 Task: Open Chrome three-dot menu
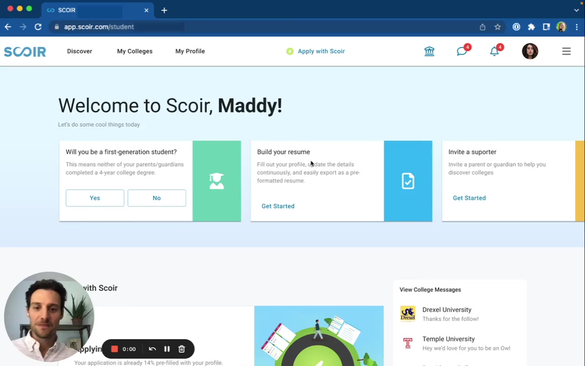pos(577,27)
